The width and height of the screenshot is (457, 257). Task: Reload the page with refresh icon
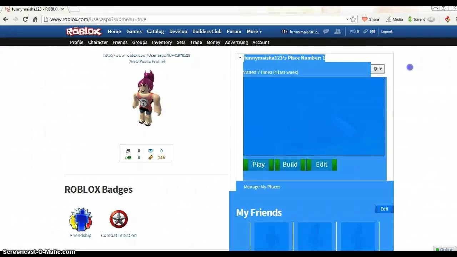[25, 19]
